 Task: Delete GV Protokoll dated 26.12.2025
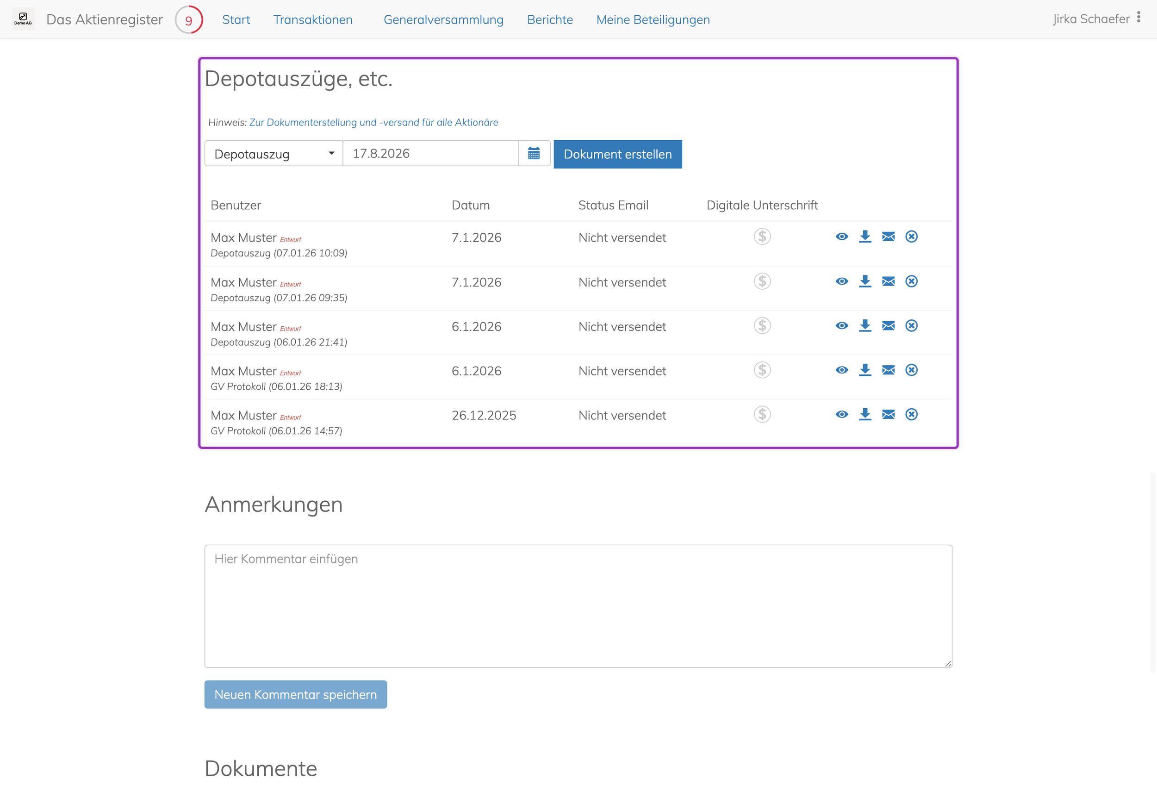pyautogui.click(x=911, y=414)
